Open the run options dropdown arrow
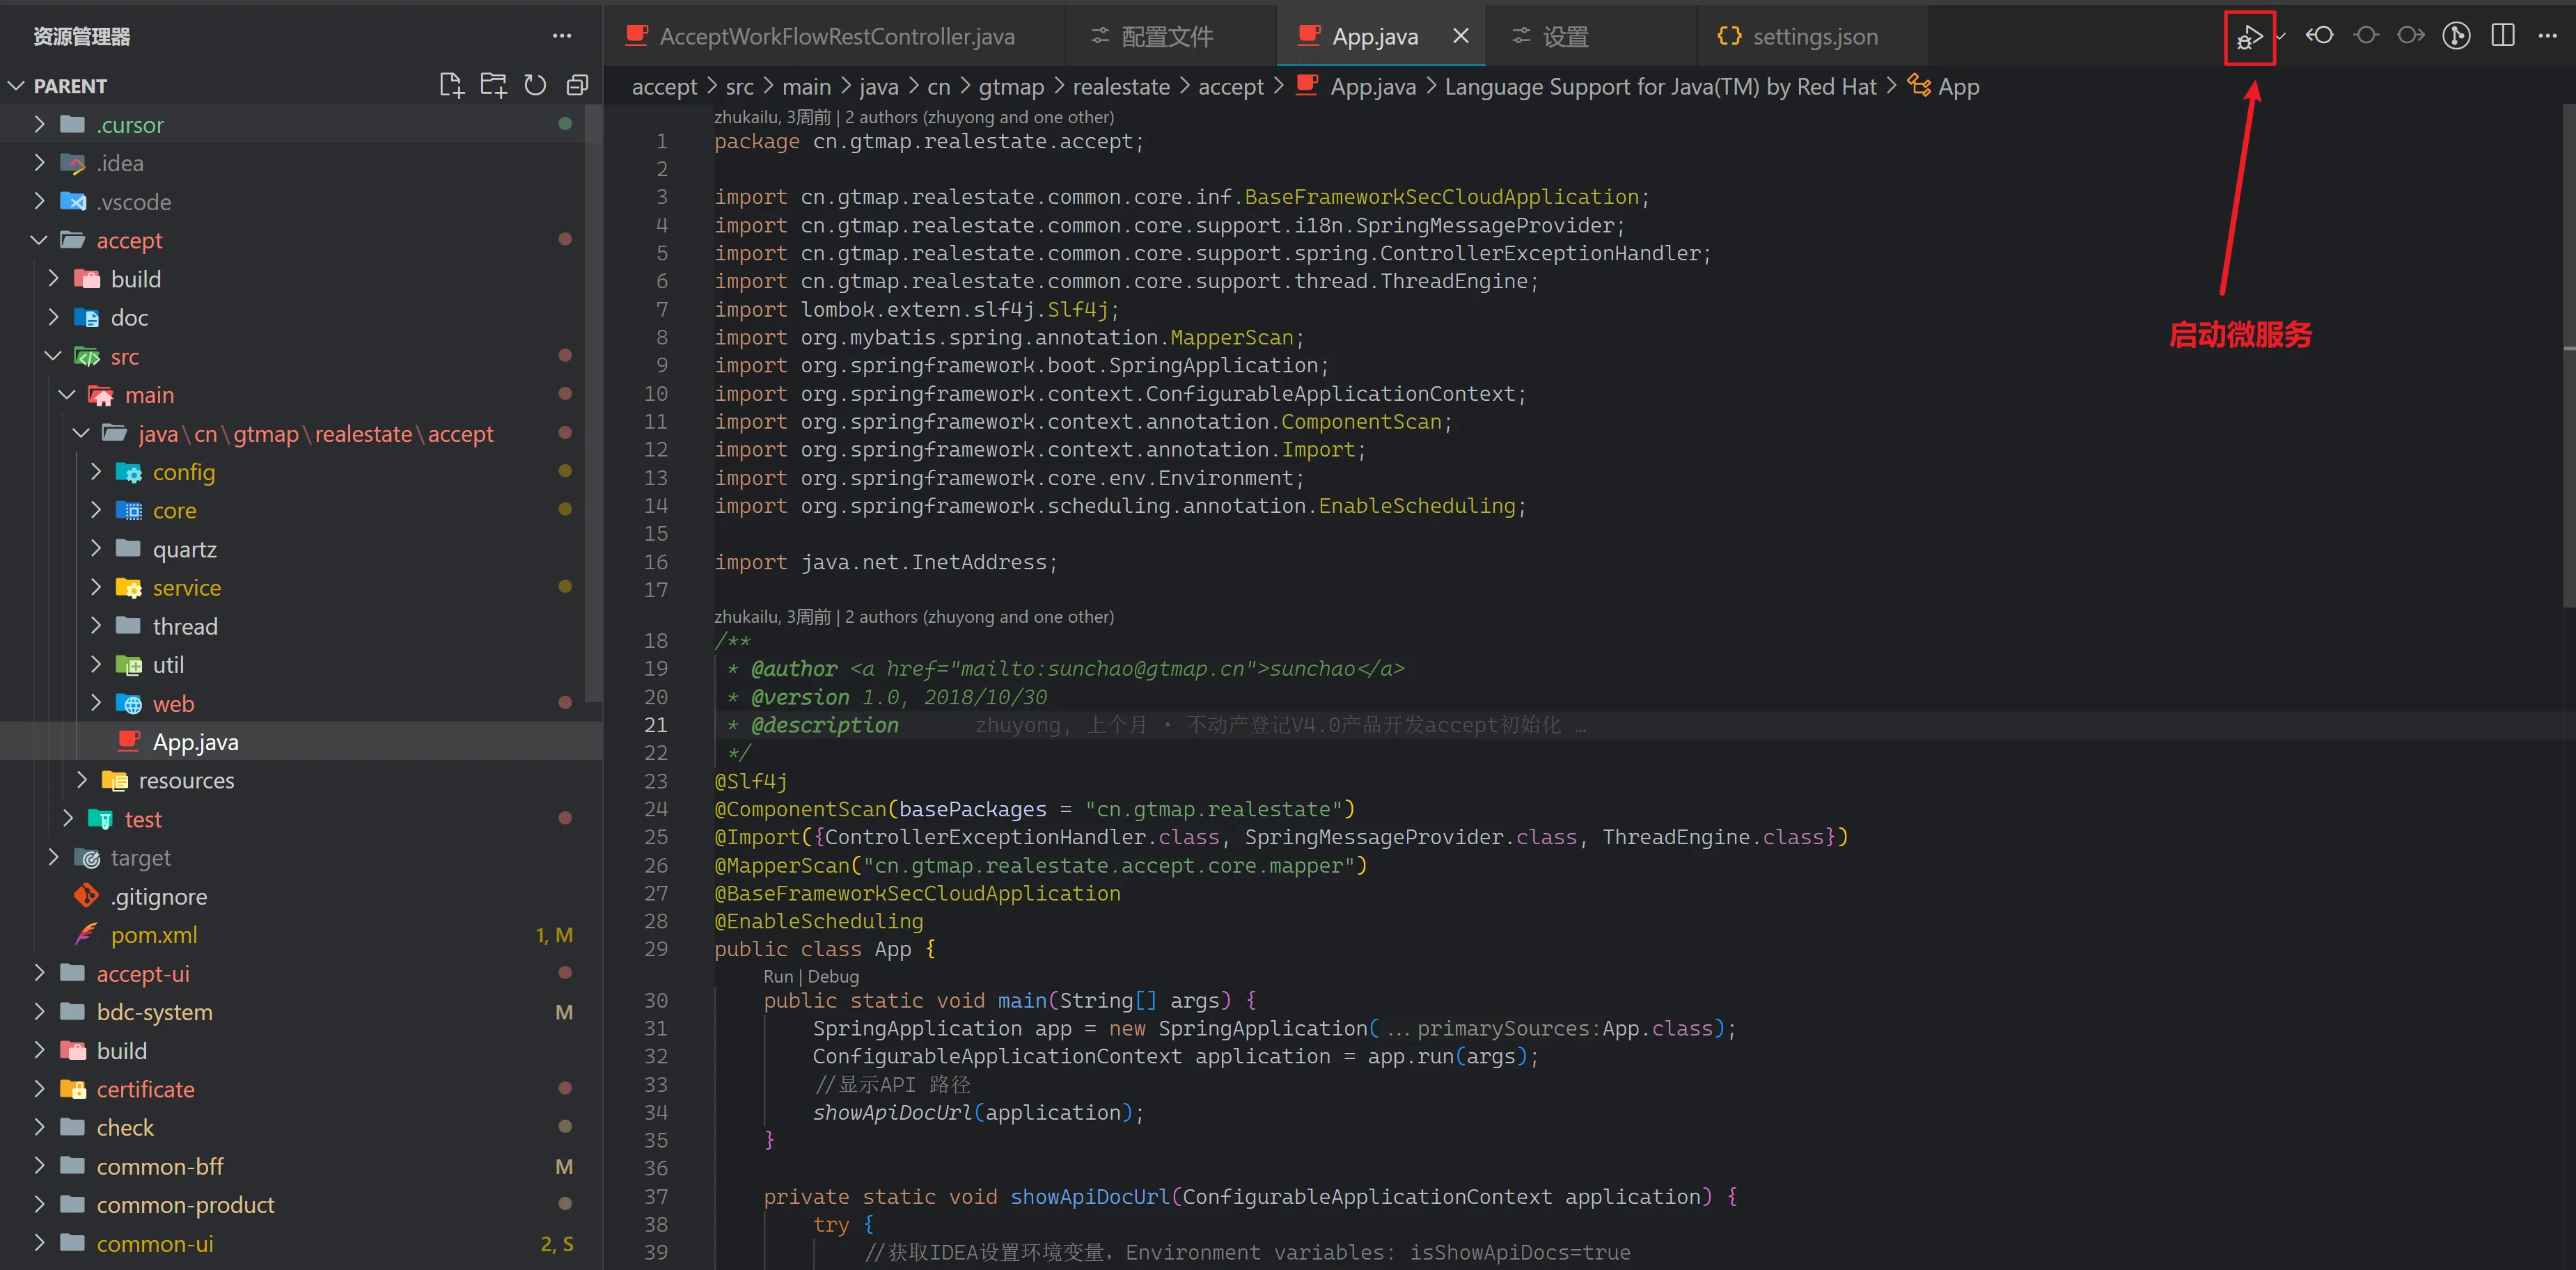The image size is (2576, 1270). tap(2280, 37)
